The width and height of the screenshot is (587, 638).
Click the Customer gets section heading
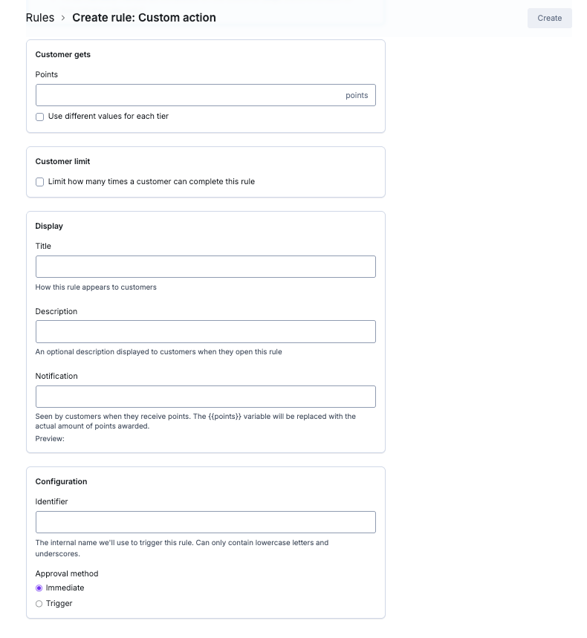point(62,54)
